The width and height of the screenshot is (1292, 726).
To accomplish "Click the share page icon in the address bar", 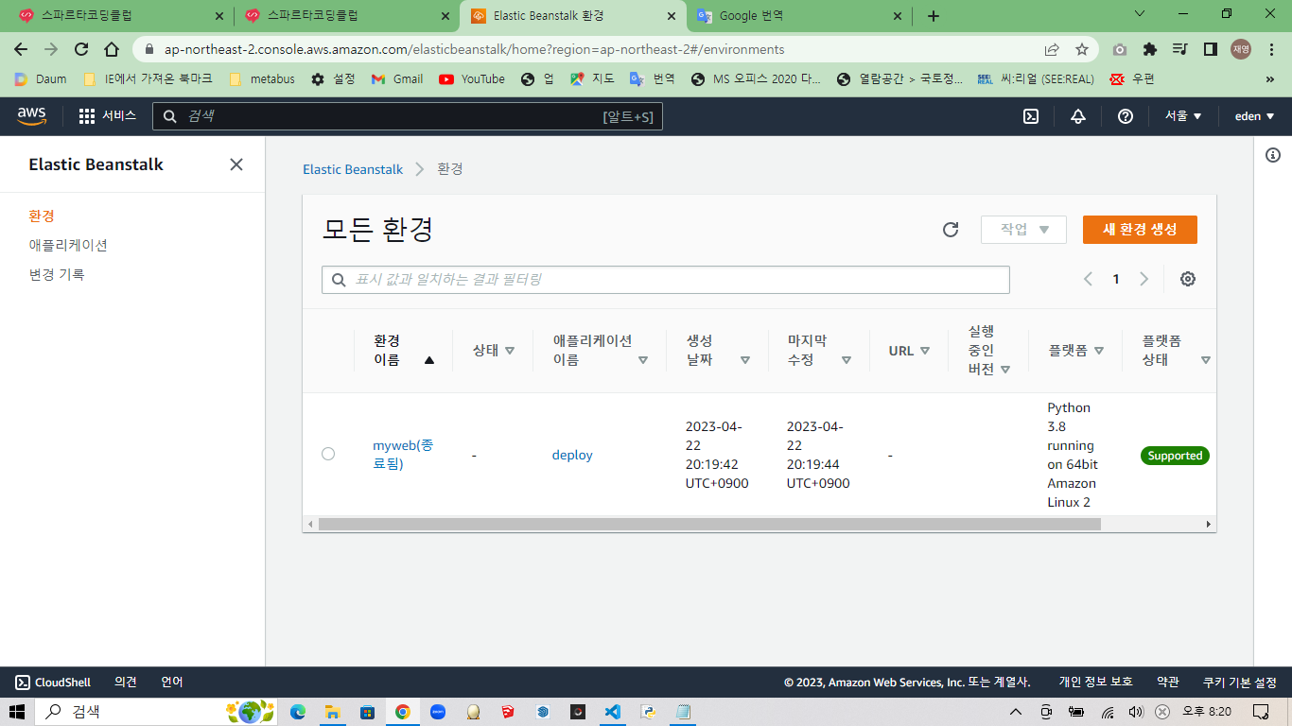I will [1052, 49].
